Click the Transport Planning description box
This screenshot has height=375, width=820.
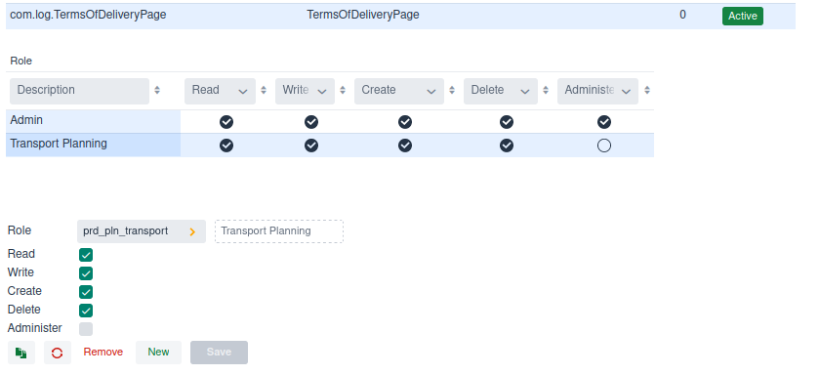click(x=279, y=231)
